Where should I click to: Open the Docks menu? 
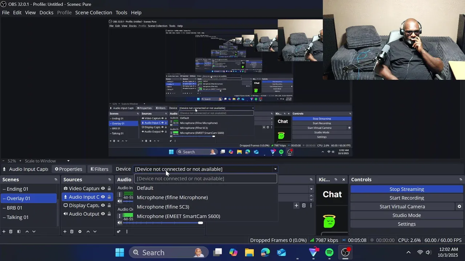pyautogui.click(x=46, y=12)
